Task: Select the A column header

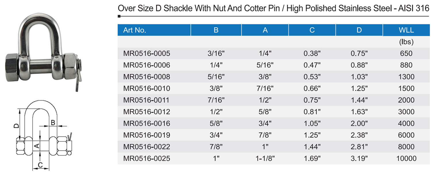Action: 265,30
